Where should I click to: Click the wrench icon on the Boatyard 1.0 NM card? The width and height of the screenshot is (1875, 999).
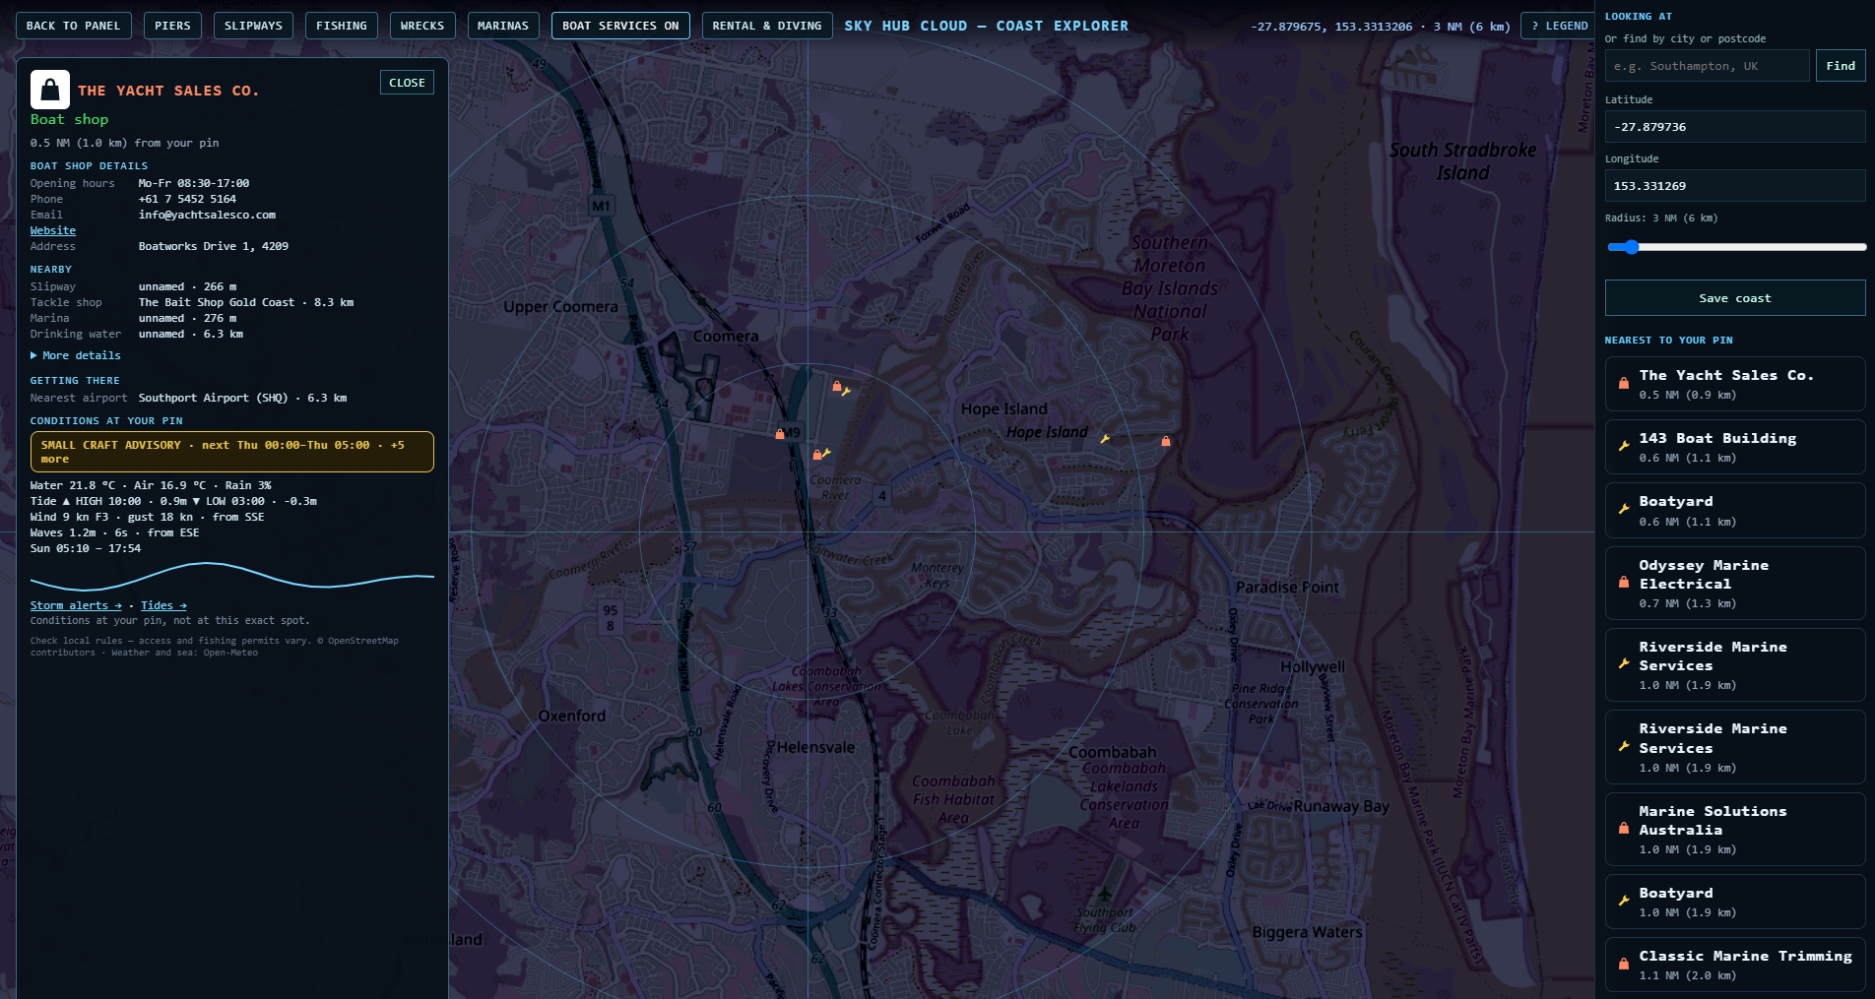1624,902
